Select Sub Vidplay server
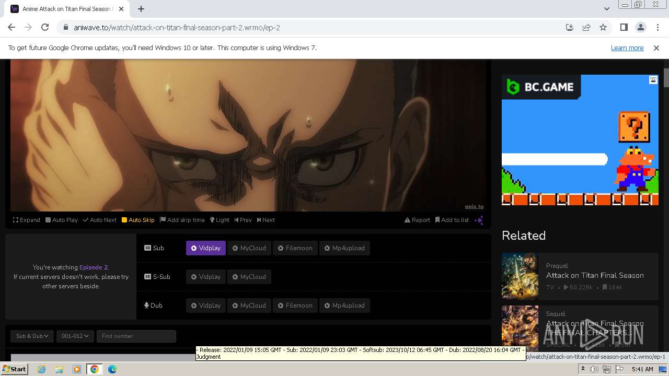This screenshot has height=376, width=669. tap(206, 248)
